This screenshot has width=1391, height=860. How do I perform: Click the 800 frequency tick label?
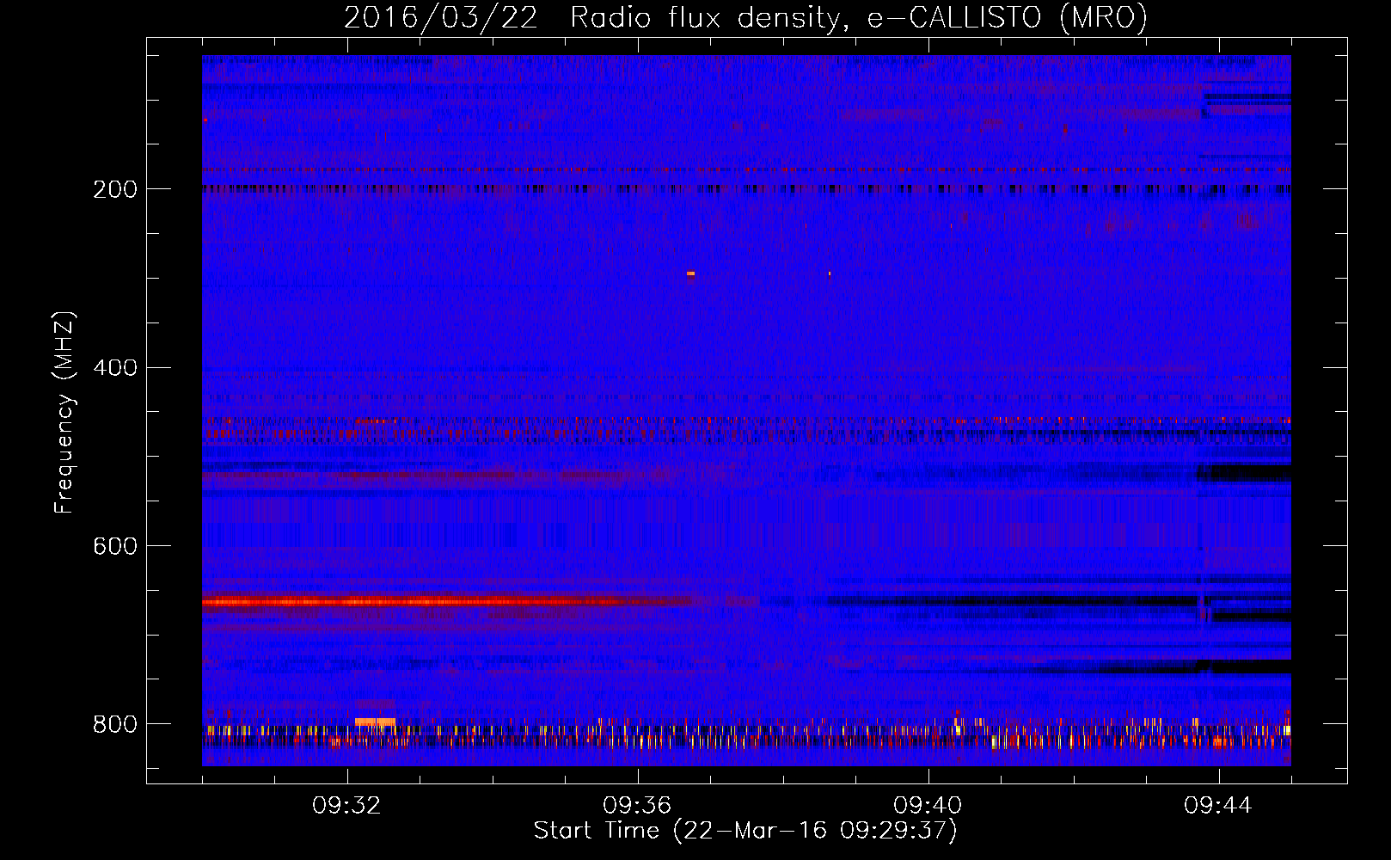pos(115,725)
